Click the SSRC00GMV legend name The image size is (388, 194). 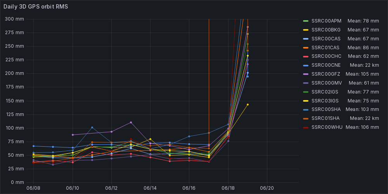tap(326, 83)
